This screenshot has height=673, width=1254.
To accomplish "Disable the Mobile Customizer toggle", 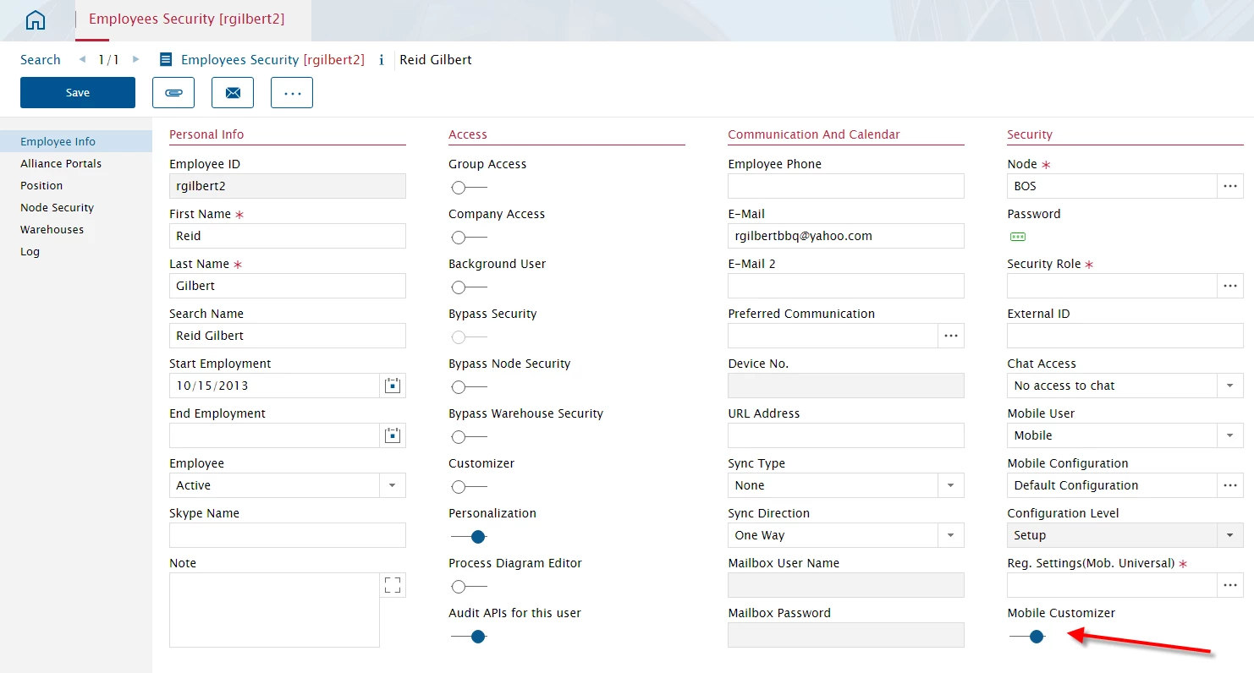I will tap(1026, 637).
